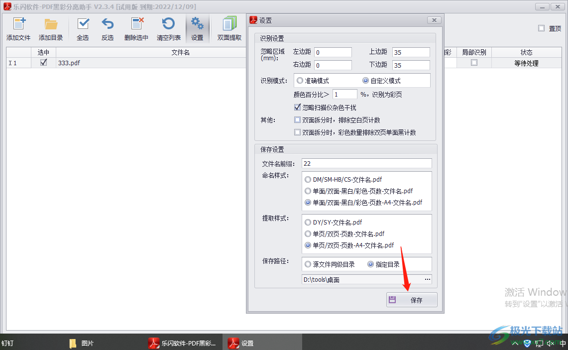Click the 右边距 input field
The image size is (568, 350).
(333, 65)
